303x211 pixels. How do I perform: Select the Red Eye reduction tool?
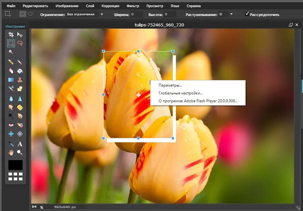[x=11, y=125]
